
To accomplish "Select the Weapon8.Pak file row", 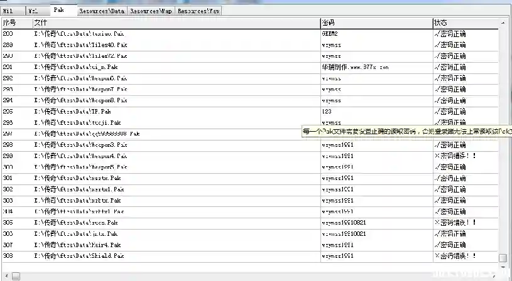I will (x=250, y=100).
